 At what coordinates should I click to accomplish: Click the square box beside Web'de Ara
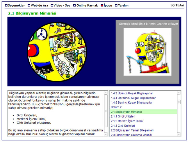pos(29,6)
